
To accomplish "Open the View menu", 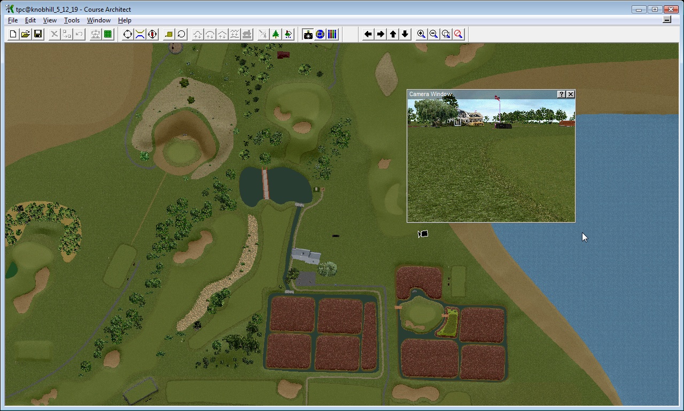I will coord(50,20).
